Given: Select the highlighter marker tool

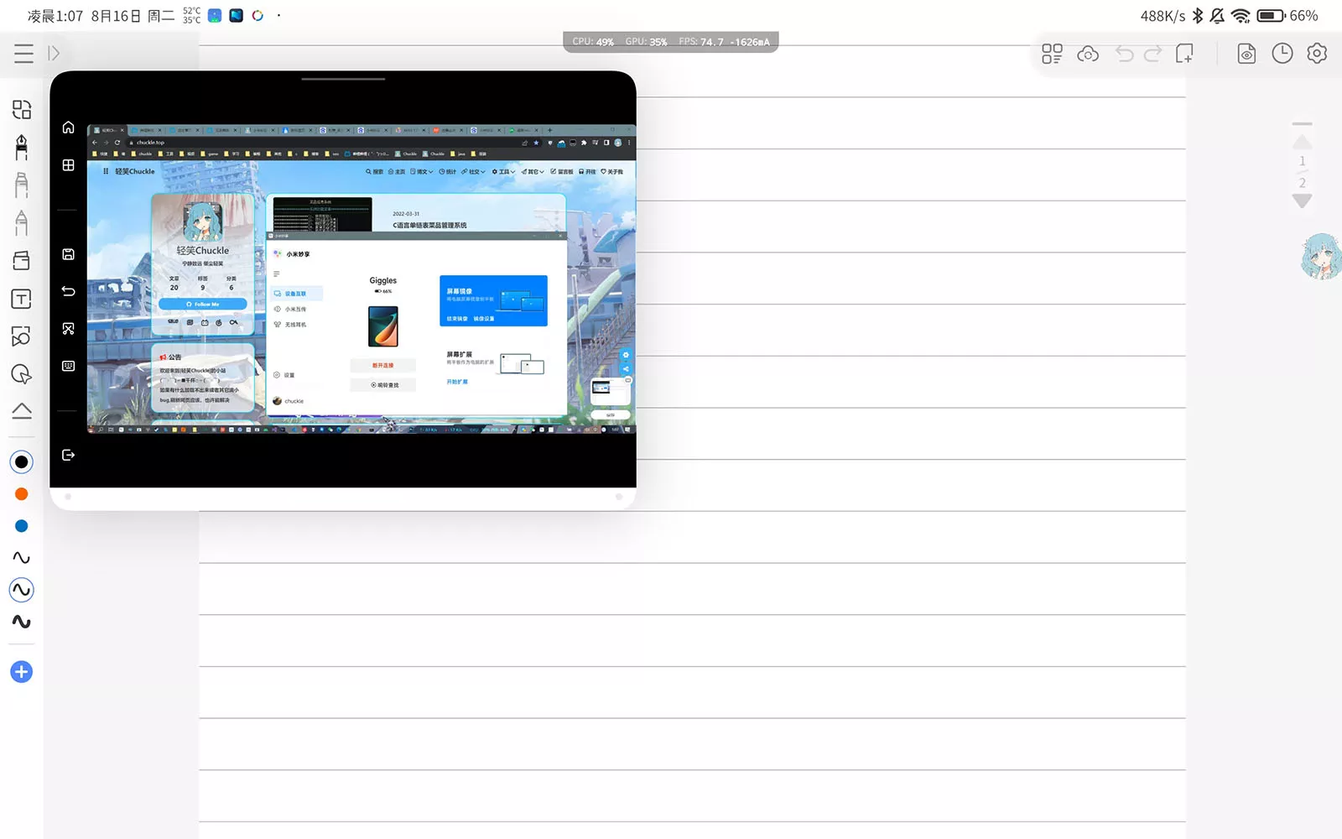Looking at the screenshot, I should pyautogui.click(x=22, y=185).
